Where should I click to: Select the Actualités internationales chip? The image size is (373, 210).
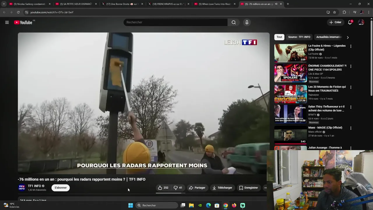pos(329,37)
